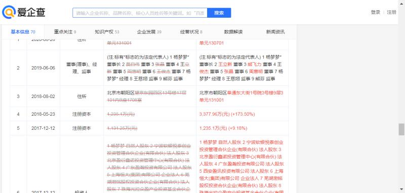Click new capital 1,235.1万(元) (+9.18%)
The image size is (405, 193).
[x=223, y=128]
